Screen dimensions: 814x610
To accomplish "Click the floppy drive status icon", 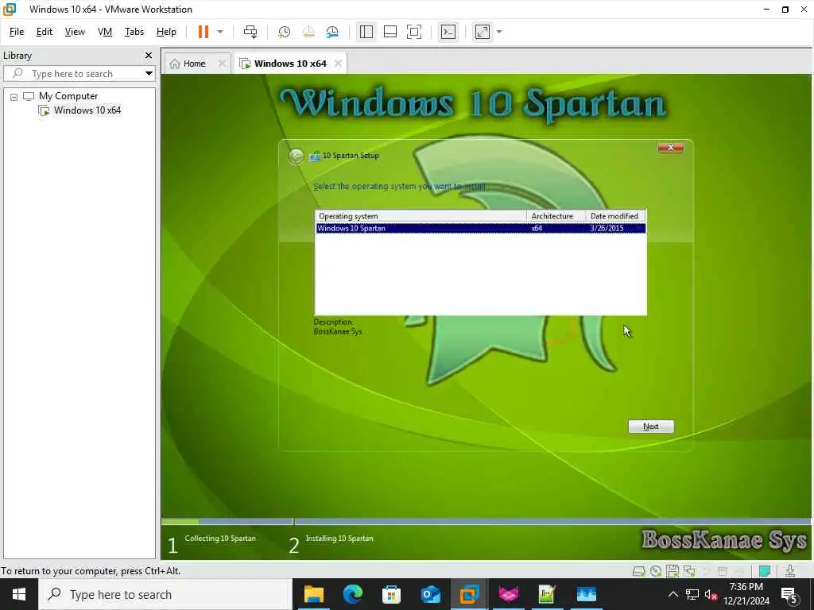I will [x=673, y=572].
